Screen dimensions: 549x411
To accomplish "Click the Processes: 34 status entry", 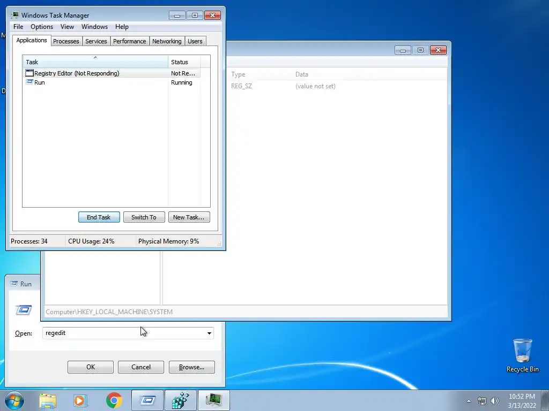I will click(x=29, y=241).
